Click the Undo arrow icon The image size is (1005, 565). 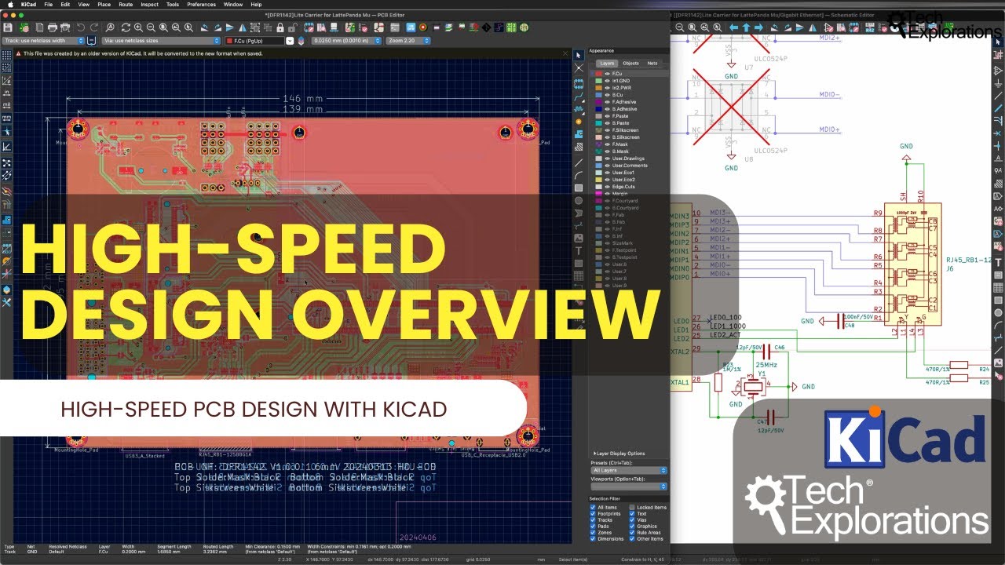81,27
